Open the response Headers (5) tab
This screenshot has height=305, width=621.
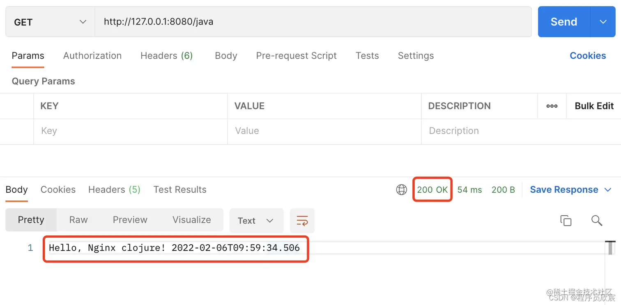tap(114, 189)
